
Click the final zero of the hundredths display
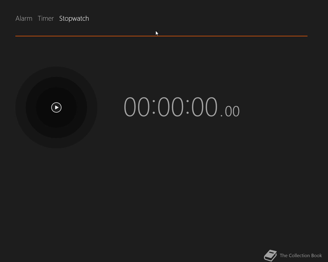tap(236, 112)
